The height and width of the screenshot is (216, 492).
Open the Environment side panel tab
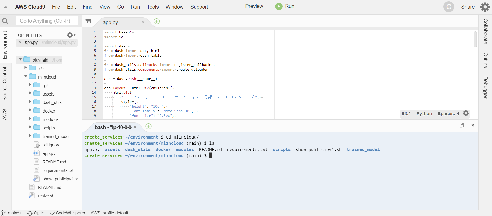[x=5, y=45]
